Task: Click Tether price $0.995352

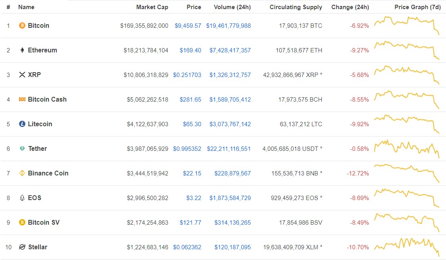Action: pyautogui.click(x=187, y=149)
